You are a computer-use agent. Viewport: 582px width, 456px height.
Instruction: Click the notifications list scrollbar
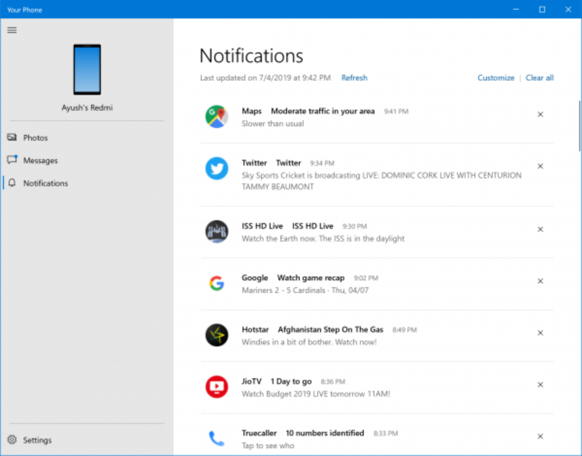tap(579, 126)
